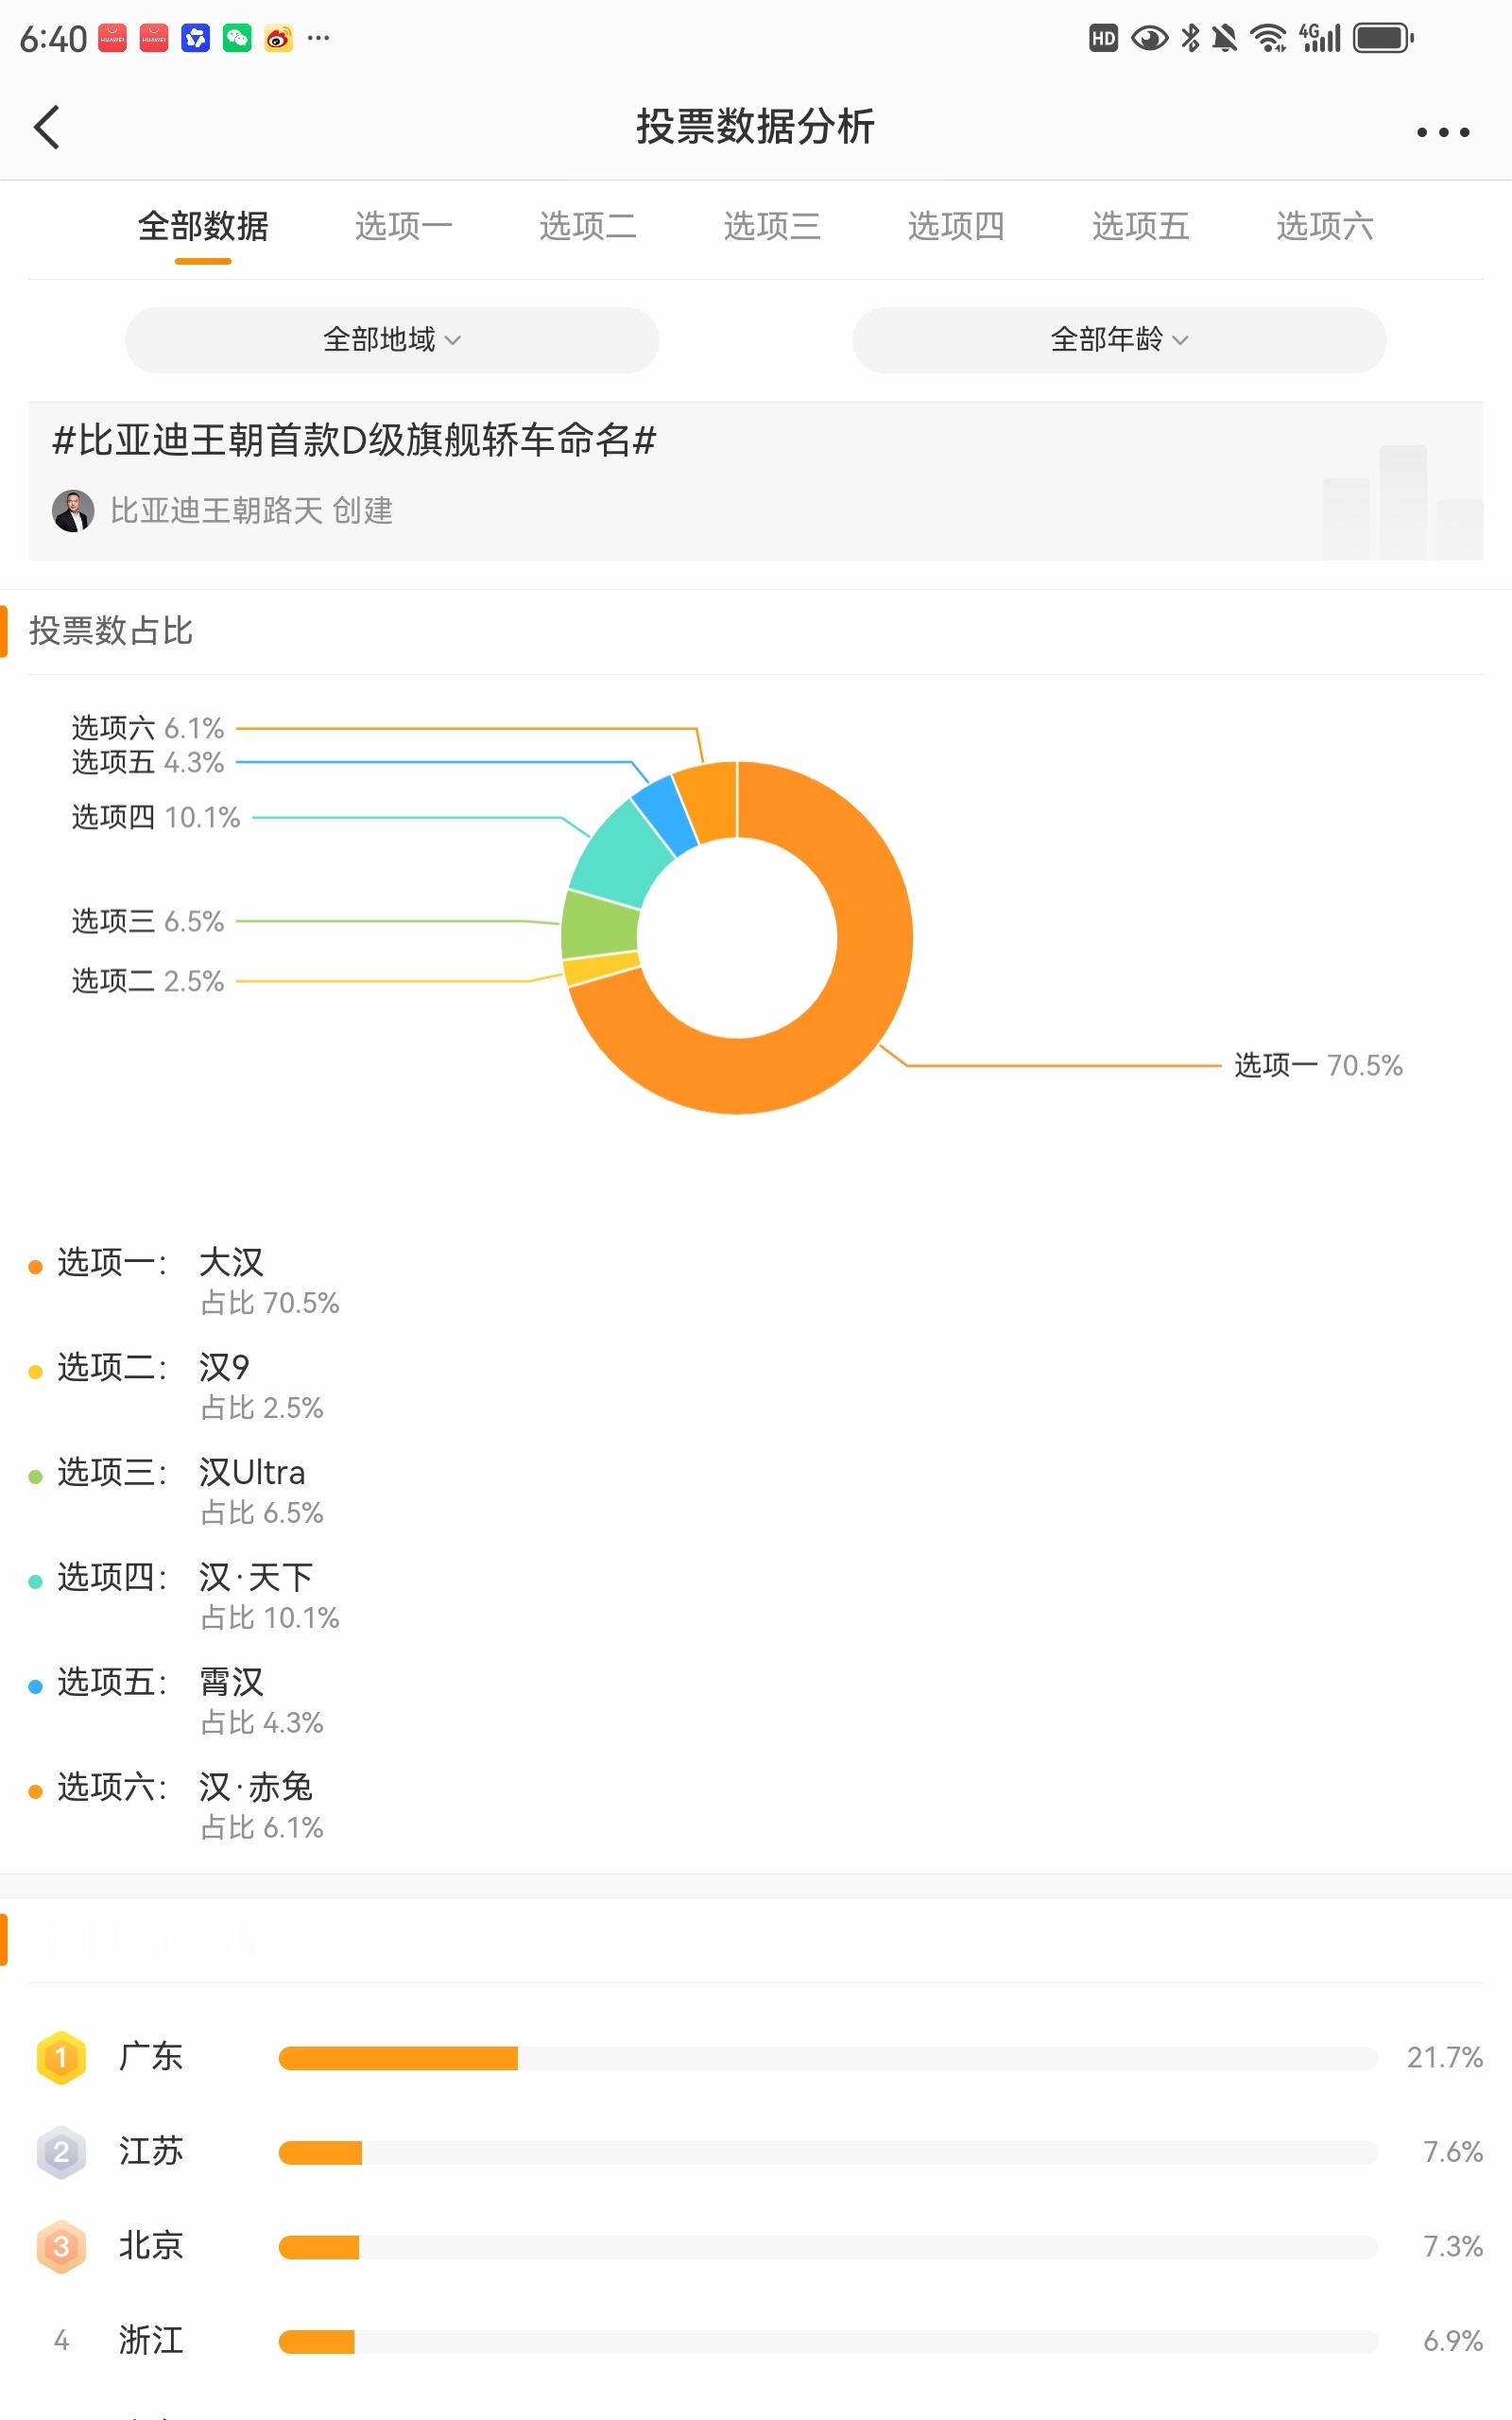The width and height of the screenshot is (1512, 2420).
Task: Tap the gold rank 1 badge for 广东
Action: 61,2057
